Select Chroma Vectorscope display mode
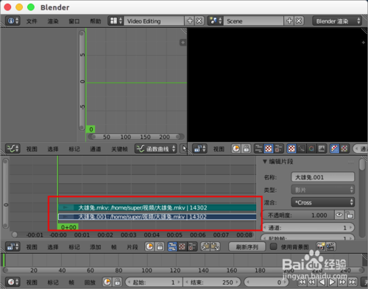The height and width of the screenshot is (289, 368). 311,149
